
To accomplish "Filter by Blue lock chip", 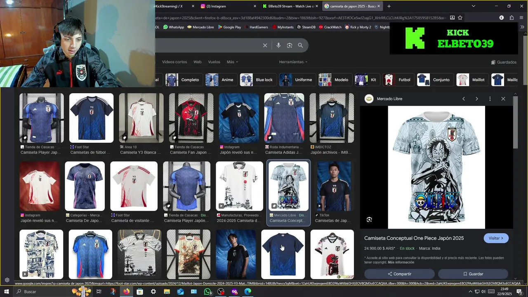I will (257, 80).
